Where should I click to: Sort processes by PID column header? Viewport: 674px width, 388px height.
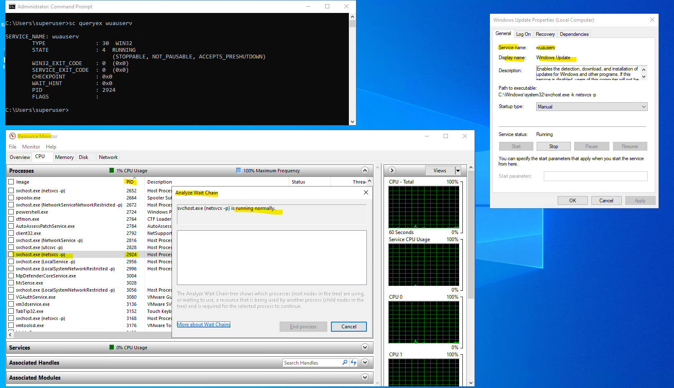click(130, 182)
